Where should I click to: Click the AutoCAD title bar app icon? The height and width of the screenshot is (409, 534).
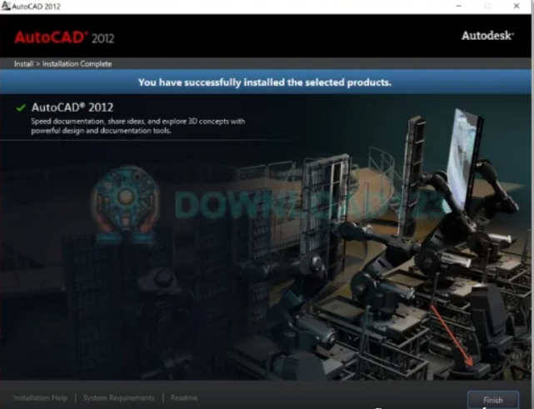pos(6,6)
